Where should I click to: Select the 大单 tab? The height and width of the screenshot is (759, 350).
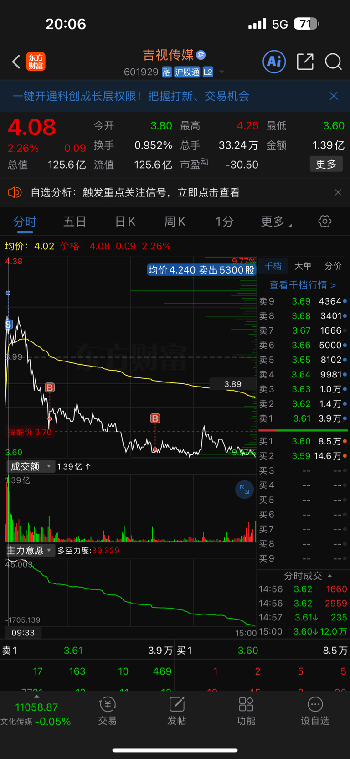[303, 266]
